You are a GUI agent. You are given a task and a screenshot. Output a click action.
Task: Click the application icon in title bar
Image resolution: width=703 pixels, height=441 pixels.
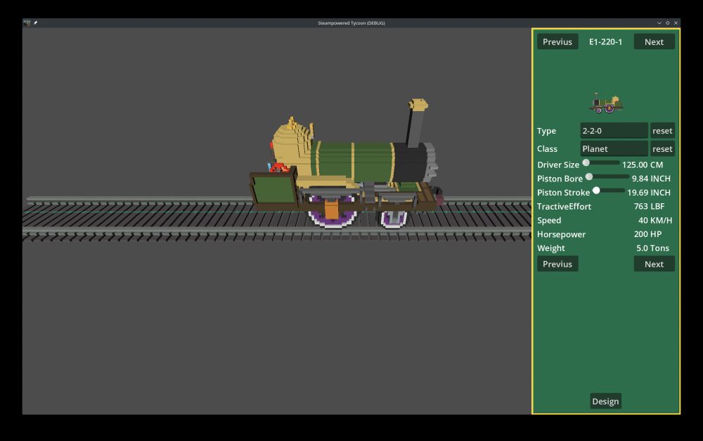(27, 23)
